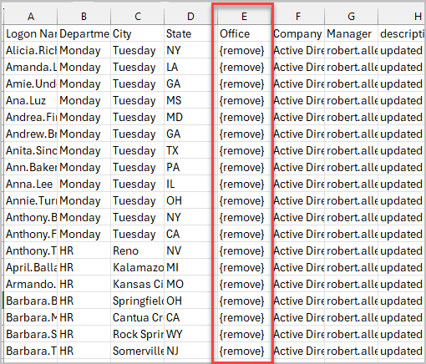
Task: Select column C header
Action: 138,17
